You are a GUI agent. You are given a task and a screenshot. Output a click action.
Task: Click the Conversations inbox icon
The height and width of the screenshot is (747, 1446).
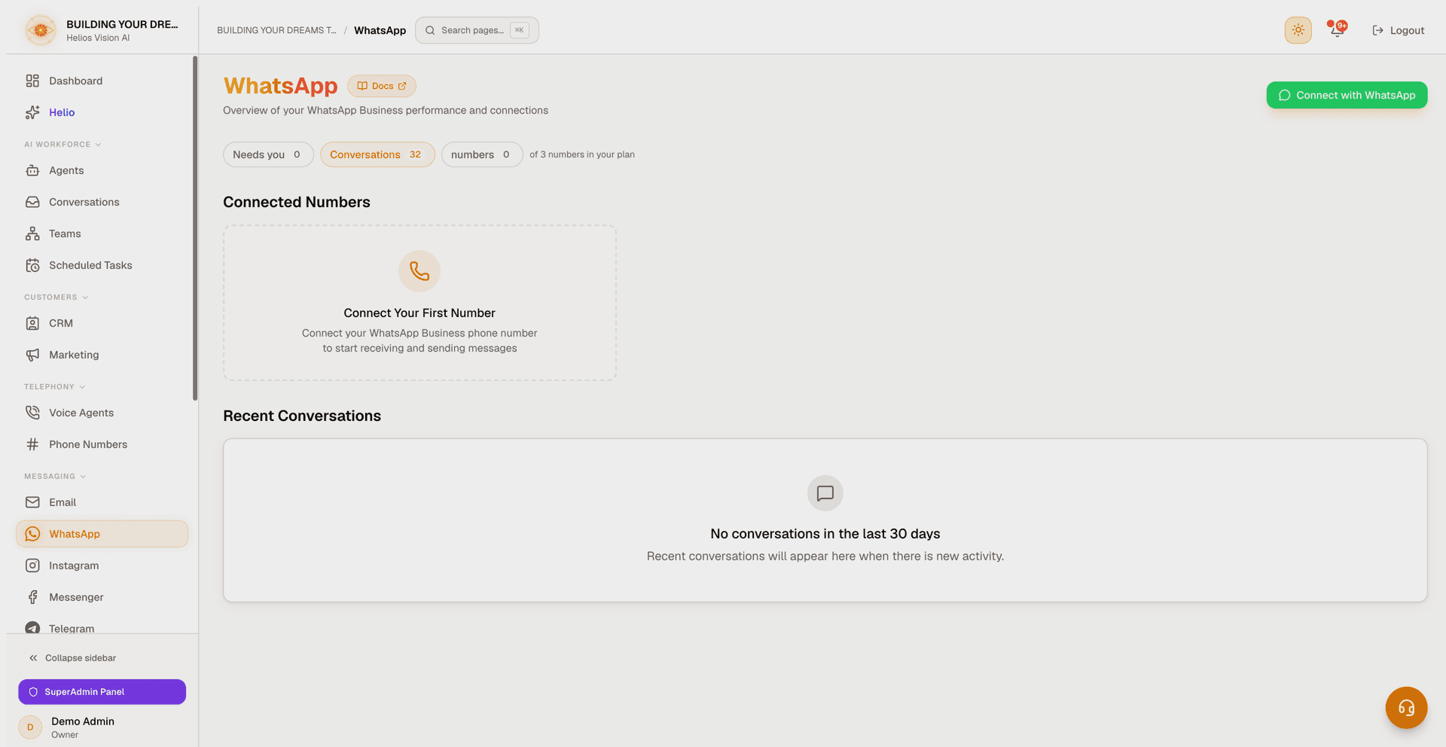(32, 202)
